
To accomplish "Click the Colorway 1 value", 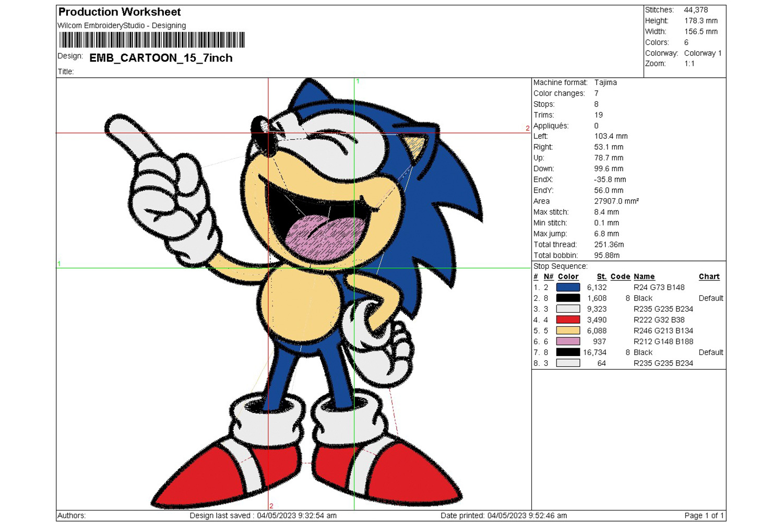I will (703, 53).
